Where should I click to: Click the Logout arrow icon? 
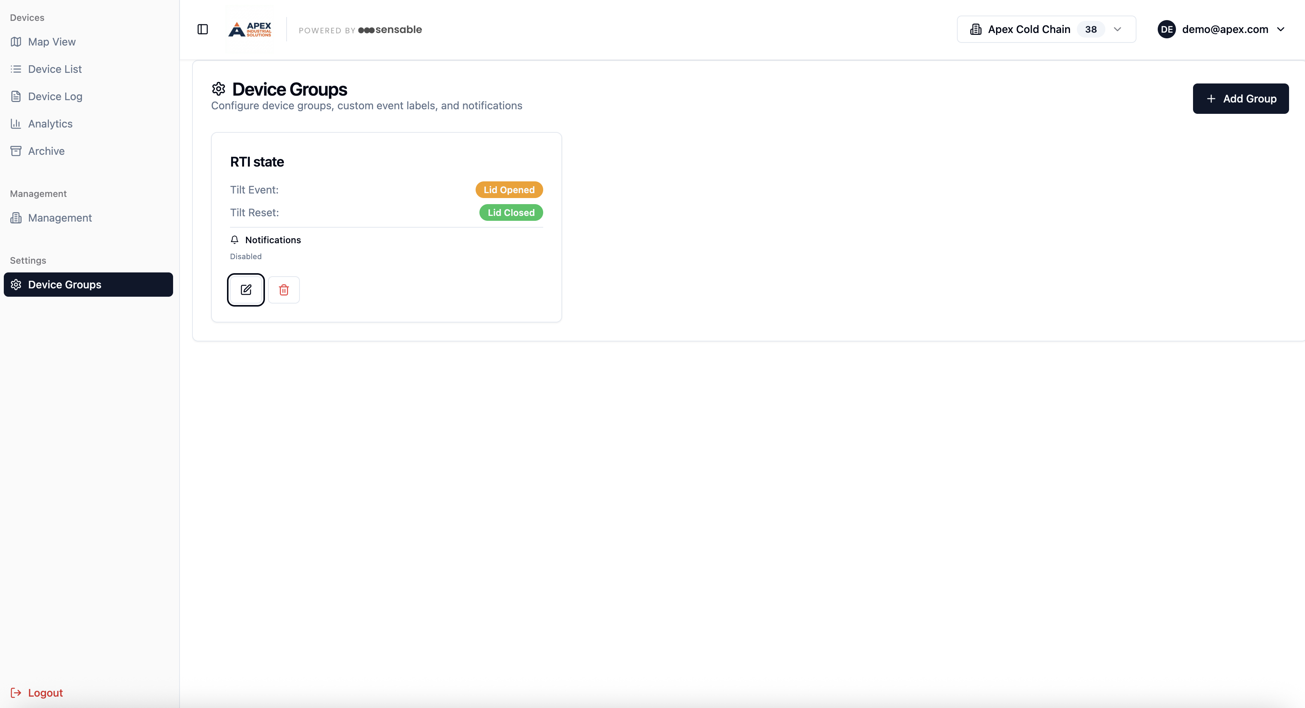[16, 692]
